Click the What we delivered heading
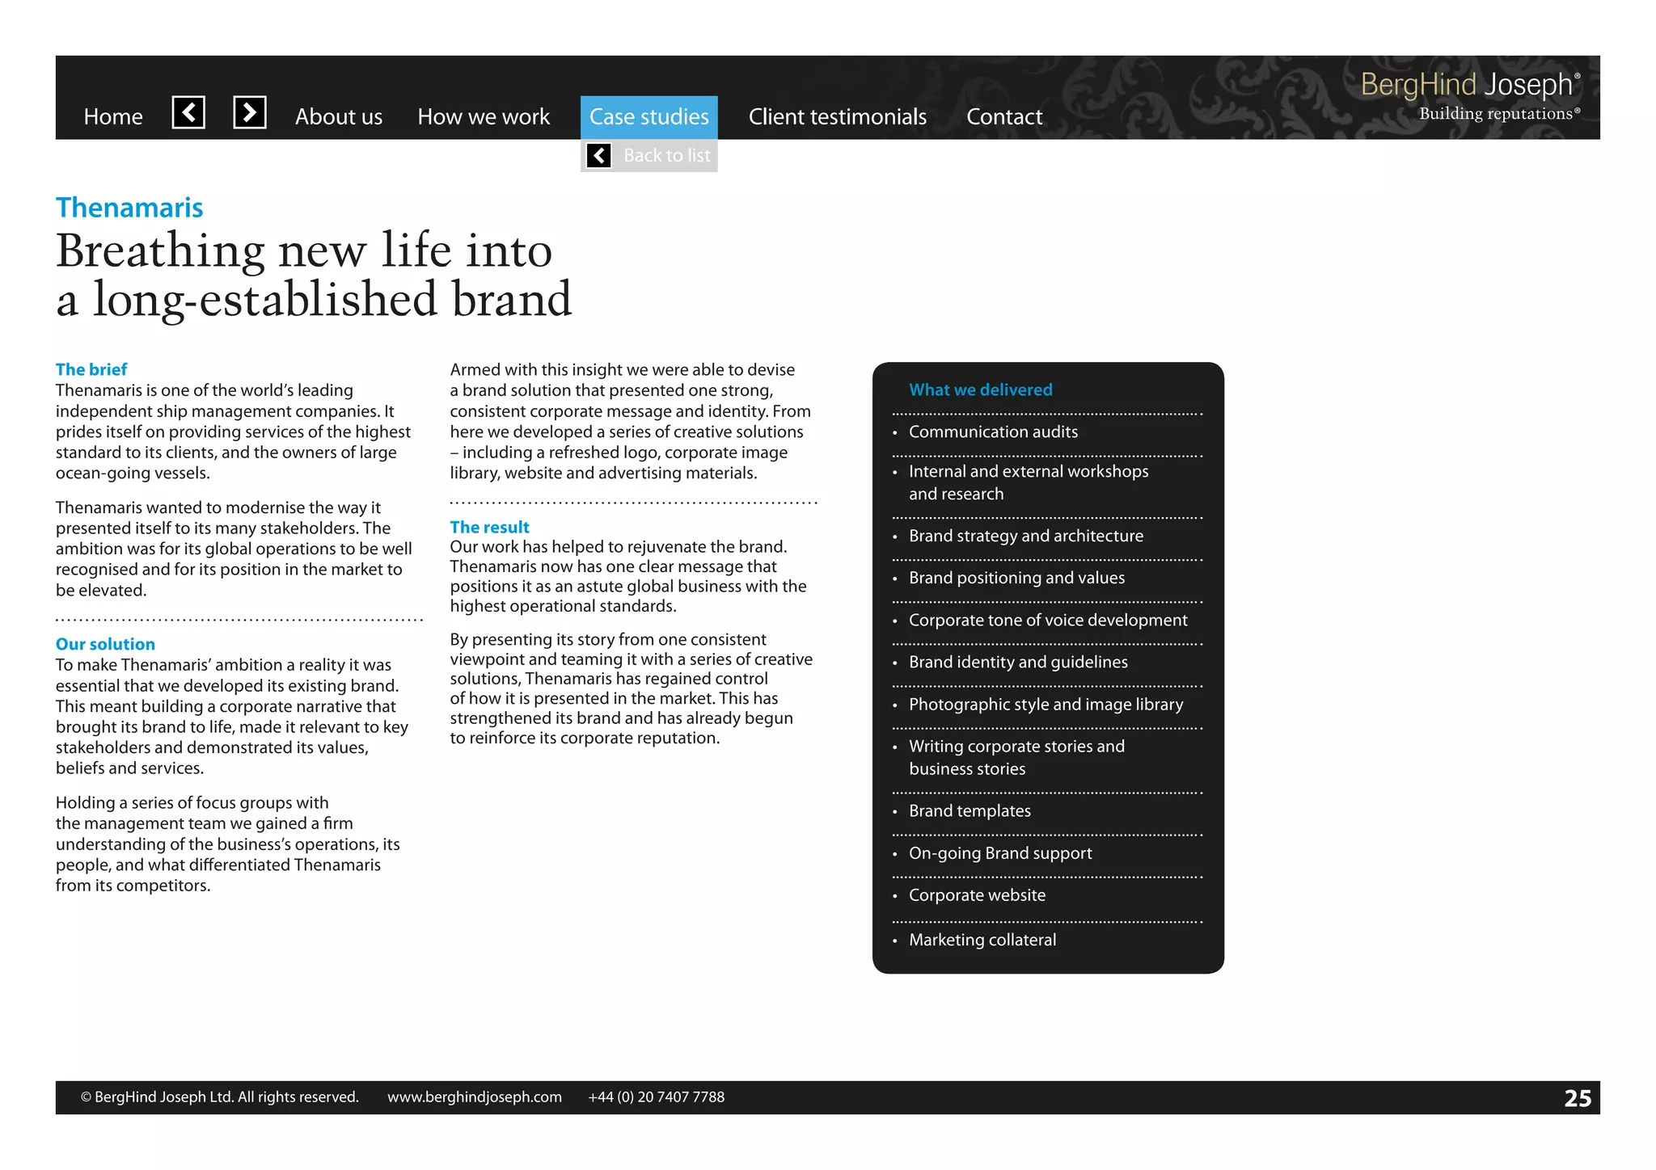The image size is (1656, 1170). [x=980, y=389]
